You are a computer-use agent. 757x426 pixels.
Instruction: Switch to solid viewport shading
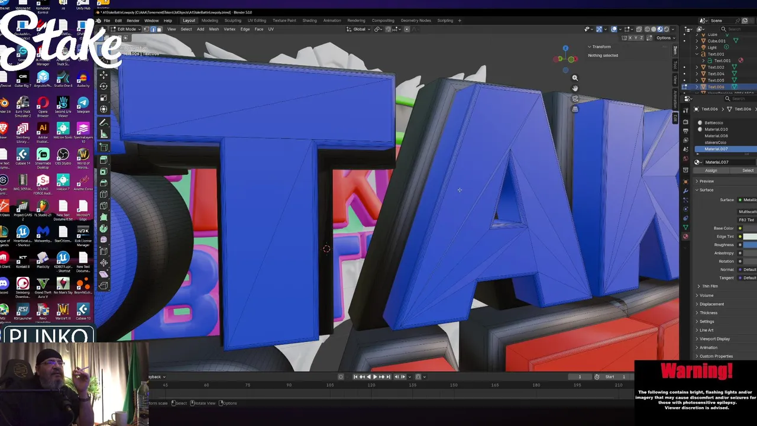coord(654,29)
